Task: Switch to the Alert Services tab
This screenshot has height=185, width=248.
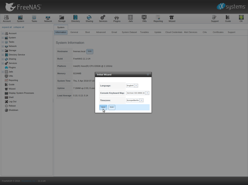Action: pyautogui.click(x=191, y=32)
